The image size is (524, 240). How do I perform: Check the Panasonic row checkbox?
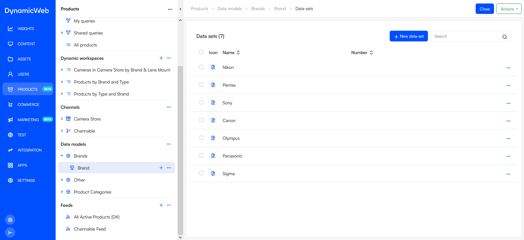pyautogui.click(x=201, y=156)
